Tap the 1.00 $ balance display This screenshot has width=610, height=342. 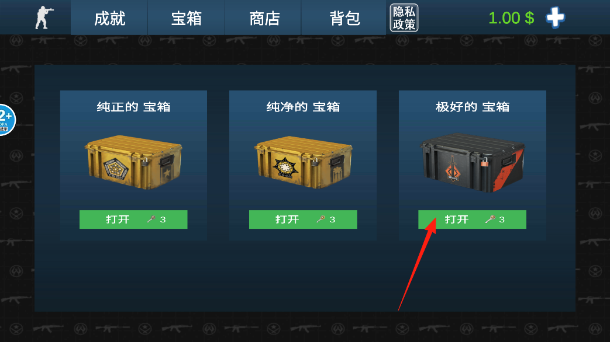pyautogui.click(x=511, y=18)
